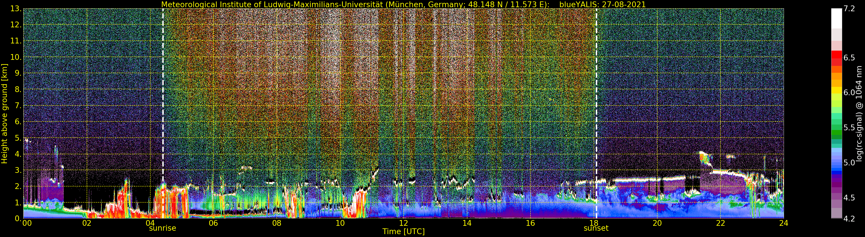
Task: Click the white dashed sunrise marker line
Action: tap(163, 101)
